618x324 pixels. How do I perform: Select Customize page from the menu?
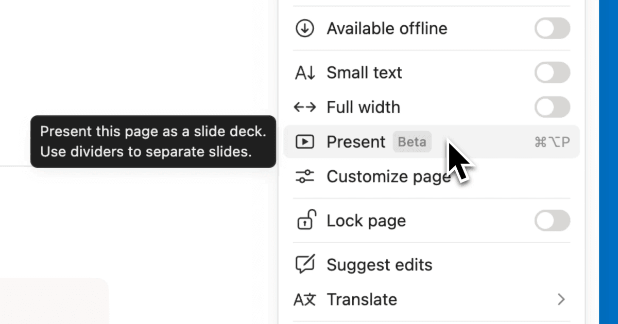click(x=389, y=176)
